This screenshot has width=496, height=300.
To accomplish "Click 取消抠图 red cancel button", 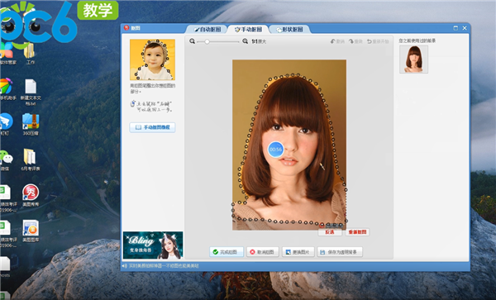I will click(x=263, y=252).
